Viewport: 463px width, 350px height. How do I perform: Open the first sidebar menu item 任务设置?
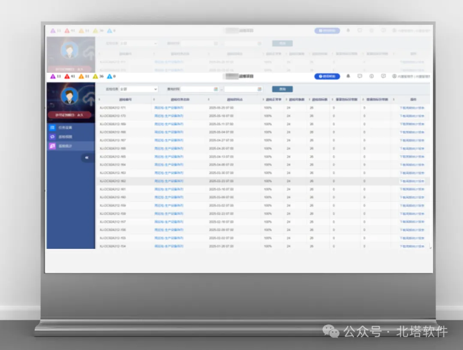pyautogui.click(x=65, y=128)
